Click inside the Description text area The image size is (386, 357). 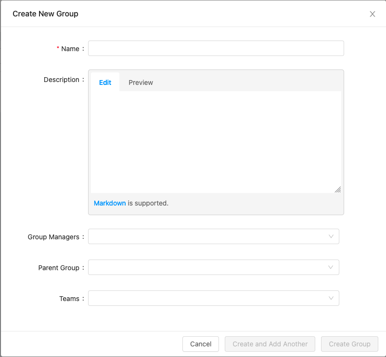tap(216, 140)
